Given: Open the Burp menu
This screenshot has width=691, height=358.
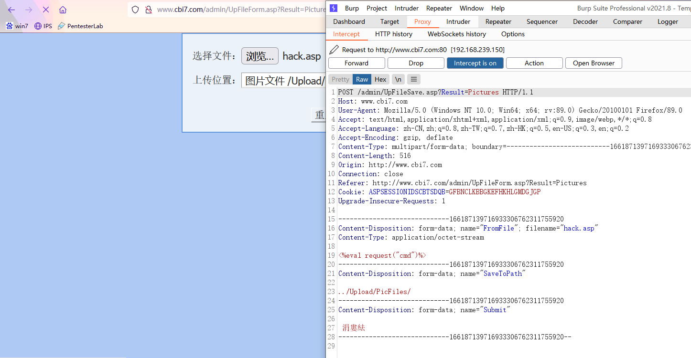Looking at the screenshot, I should point(352,8).
